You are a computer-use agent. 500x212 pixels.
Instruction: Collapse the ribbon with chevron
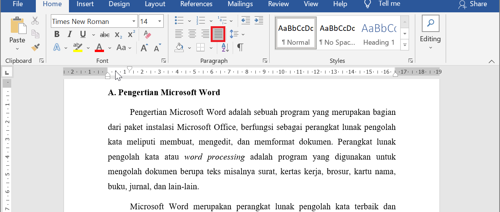[x=491, y=61]
